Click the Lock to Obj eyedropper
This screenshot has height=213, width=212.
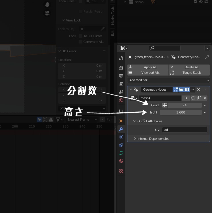(103, 29)
